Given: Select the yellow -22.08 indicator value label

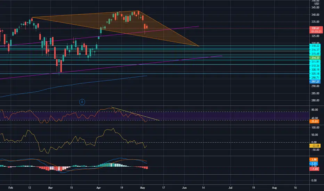Looking at the screenshot, I should point(315,146).
